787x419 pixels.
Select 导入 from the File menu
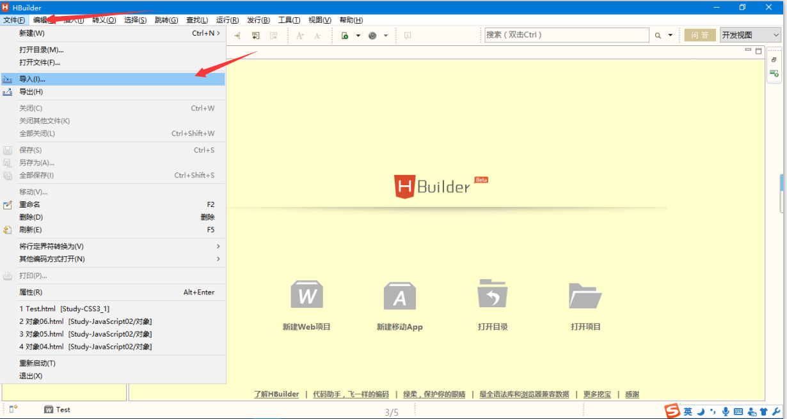(x=32, y=79)
